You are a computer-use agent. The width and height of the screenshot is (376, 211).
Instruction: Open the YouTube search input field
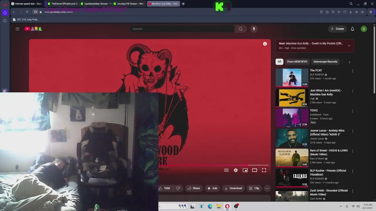point(182,29)
